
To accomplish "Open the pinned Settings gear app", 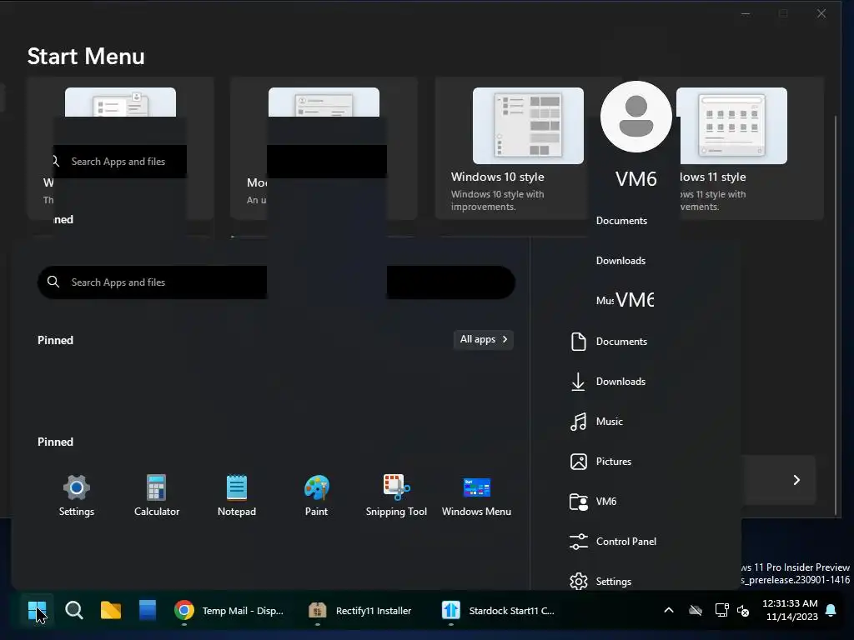I will tap(76, 495).
